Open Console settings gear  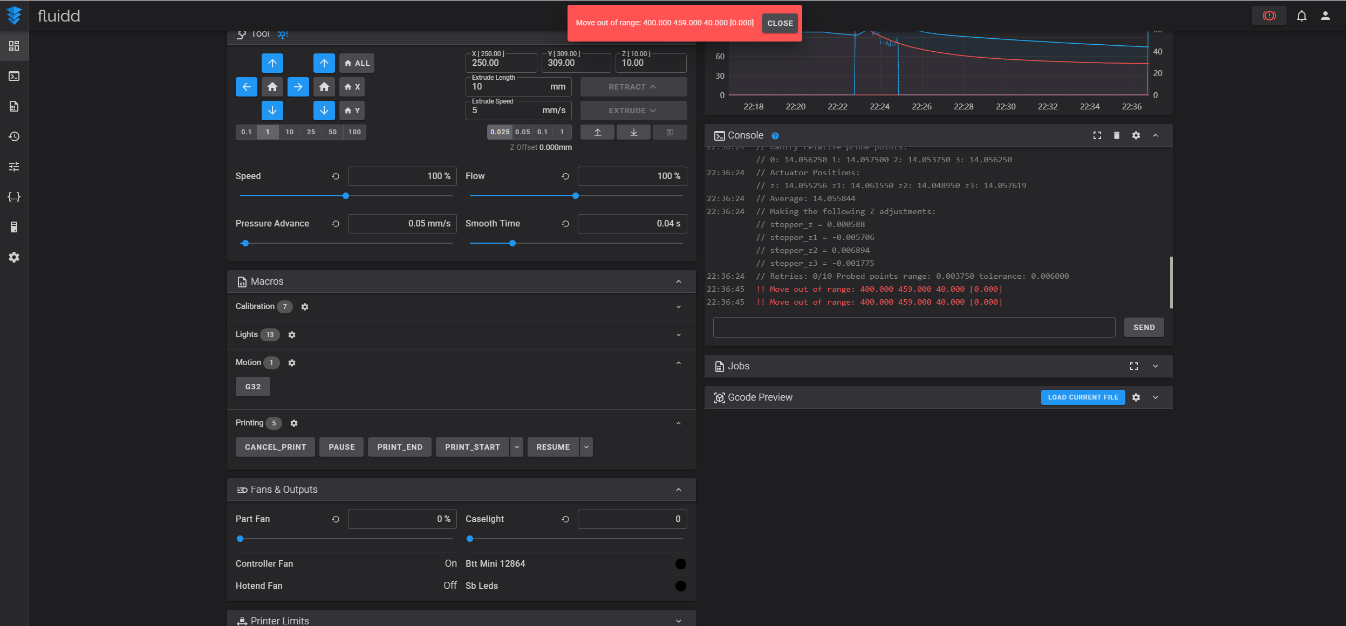pos(1136,135)
